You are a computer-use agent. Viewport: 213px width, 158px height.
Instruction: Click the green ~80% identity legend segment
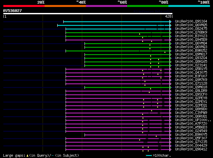[x=148, y=6]
